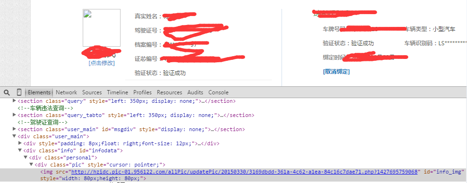Click the broken profile picture thumbnail
467x183 pixels.
102,28
